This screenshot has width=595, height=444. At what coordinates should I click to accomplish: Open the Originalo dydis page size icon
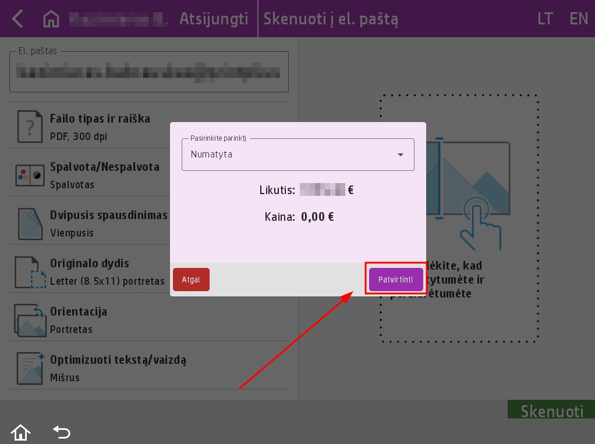click(30, 272)
